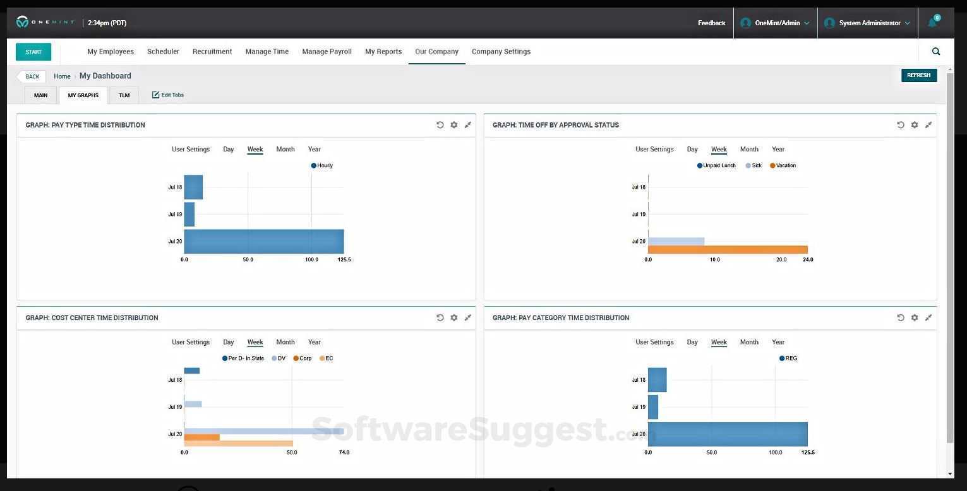Reload the Pay Category Time Distribution graph
The image size is (967, 491).
point(901,317)
